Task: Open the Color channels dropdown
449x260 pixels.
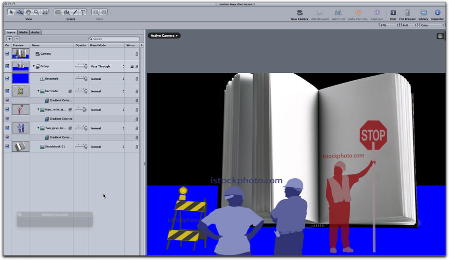Action: coord(432,25)
